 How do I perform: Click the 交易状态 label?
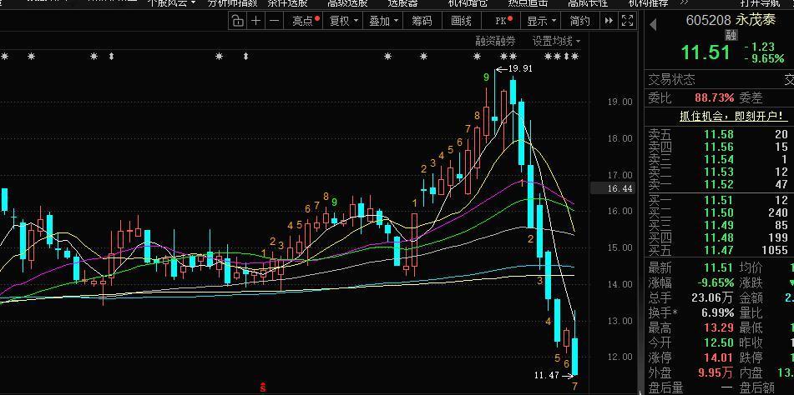point(672,80)
